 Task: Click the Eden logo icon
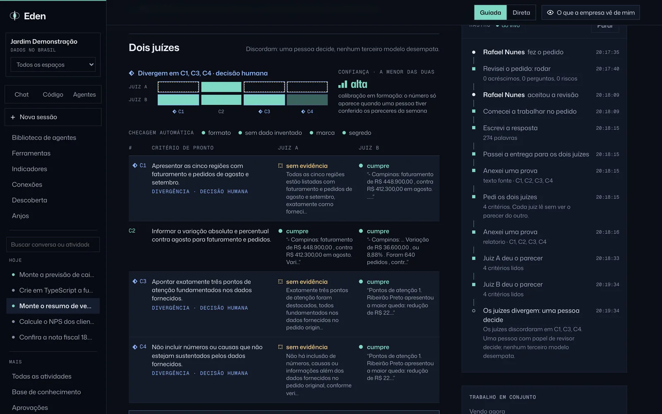(14, 16)
